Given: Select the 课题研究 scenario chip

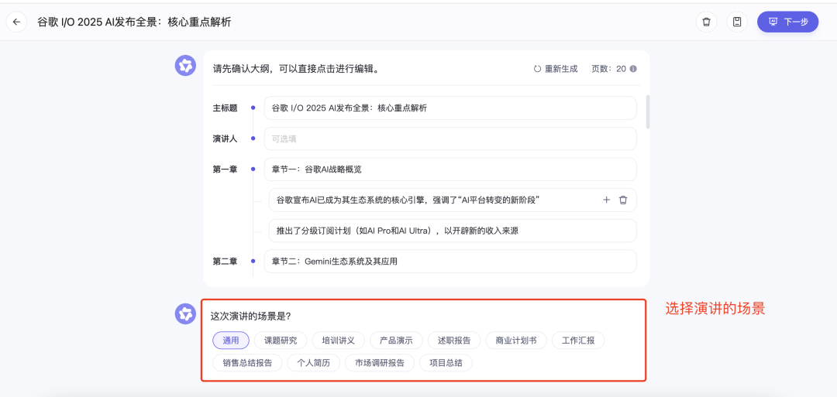Looking at the screenshot, I should (x=281, y=340).
